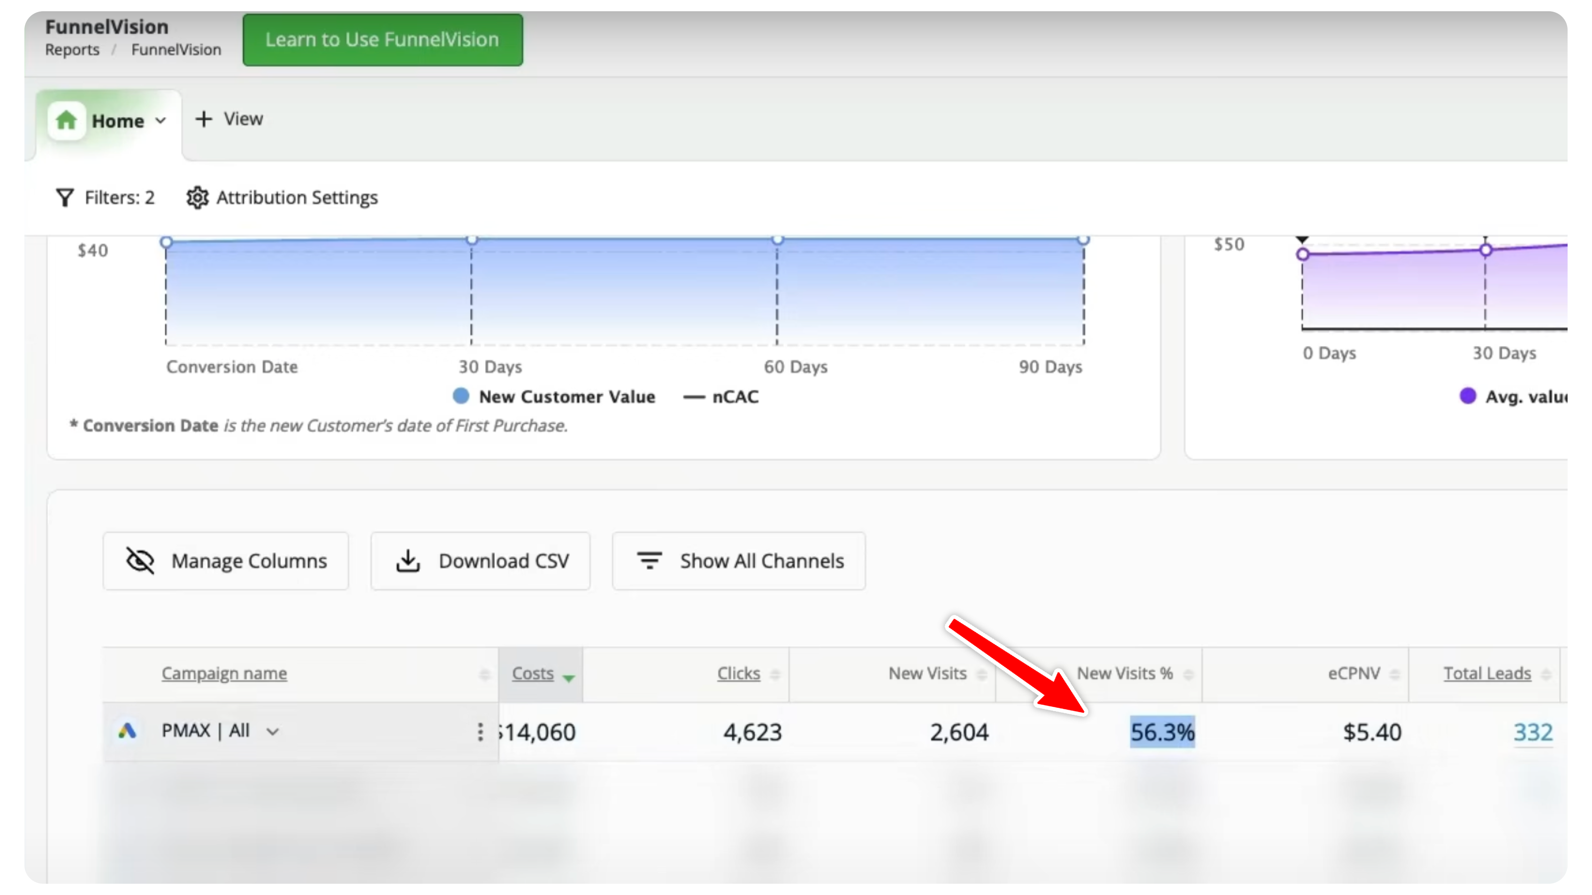1592x895 pixels.
Task: Click the Download CSV arrow icon
Action: pos(408,561)
